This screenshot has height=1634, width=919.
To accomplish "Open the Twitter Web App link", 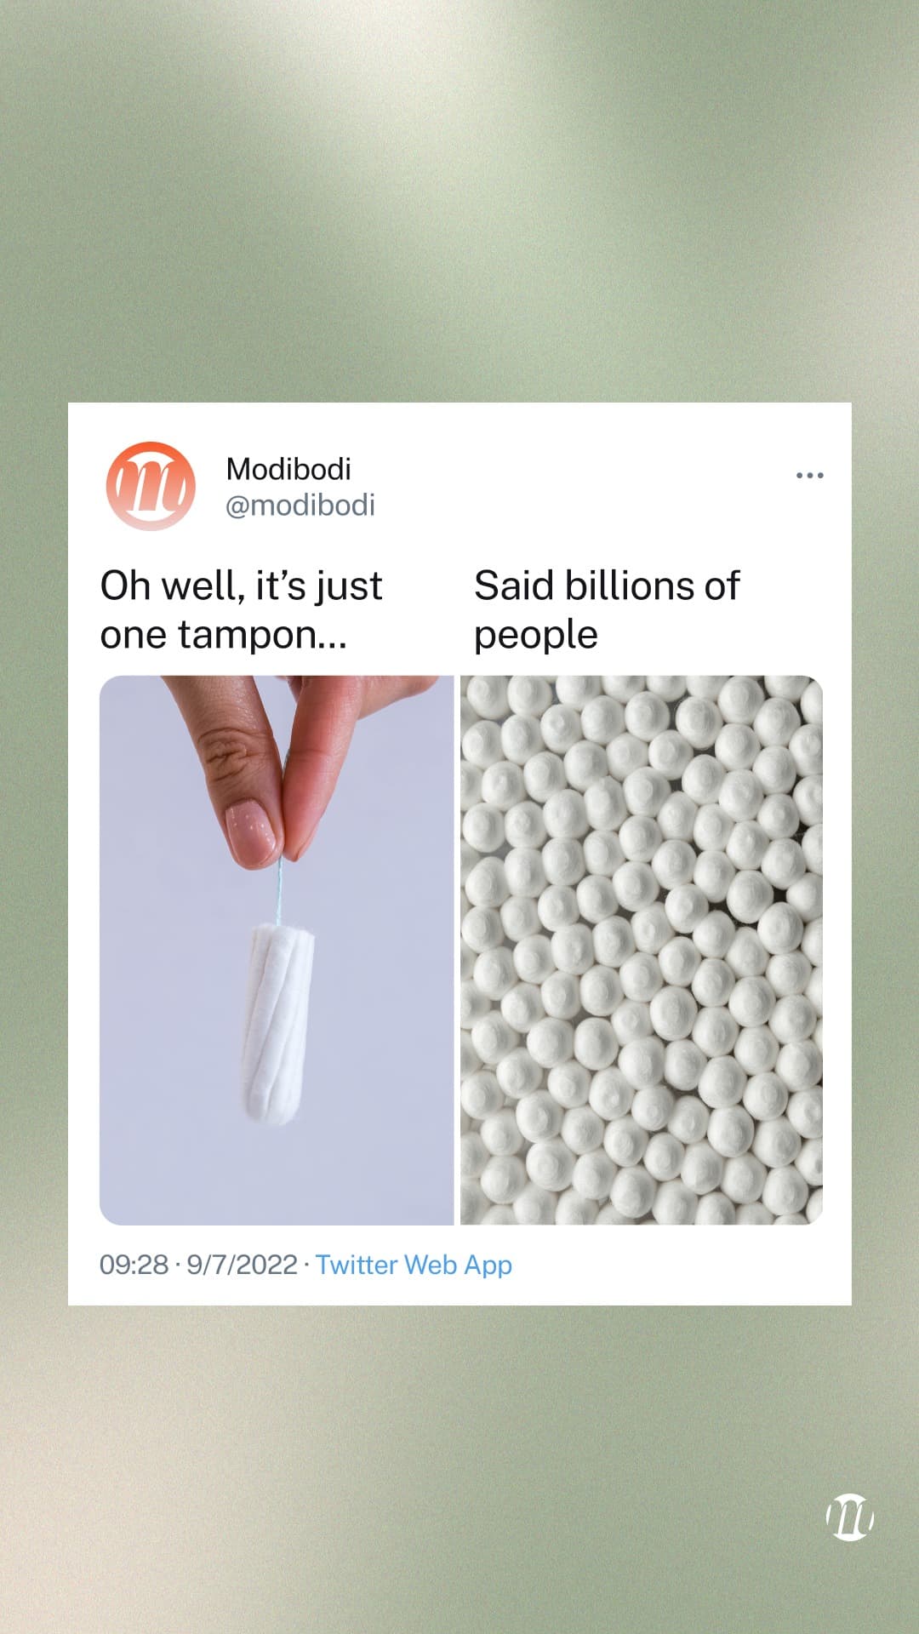I will tap(414, 1264).
